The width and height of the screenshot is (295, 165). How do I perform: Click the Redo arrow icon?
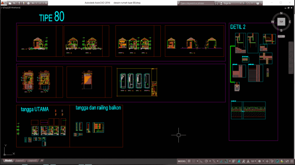40,3
